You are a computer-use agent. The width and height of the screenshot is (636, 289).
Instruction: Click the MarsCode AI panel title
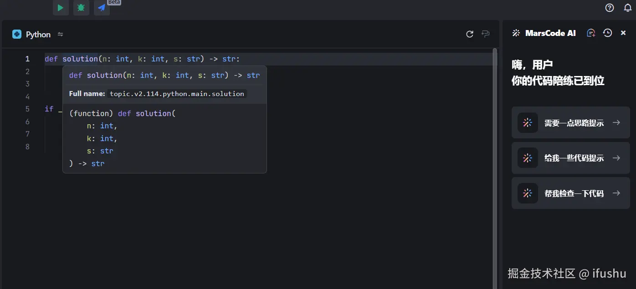550,33
